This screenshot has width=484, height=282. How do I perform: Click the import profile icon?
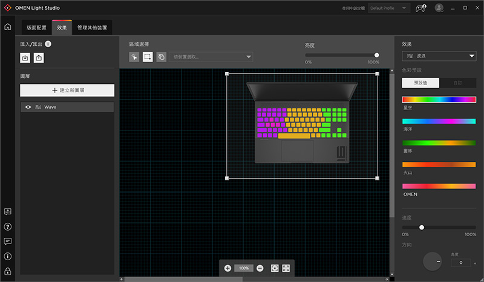click(25, 57)
